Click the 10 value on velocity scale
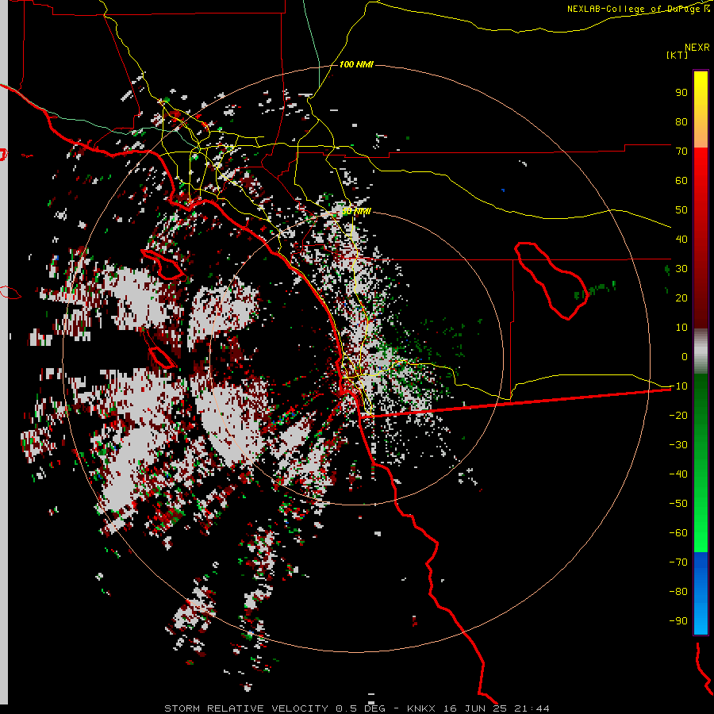714x714 pixels. [681, 328]
